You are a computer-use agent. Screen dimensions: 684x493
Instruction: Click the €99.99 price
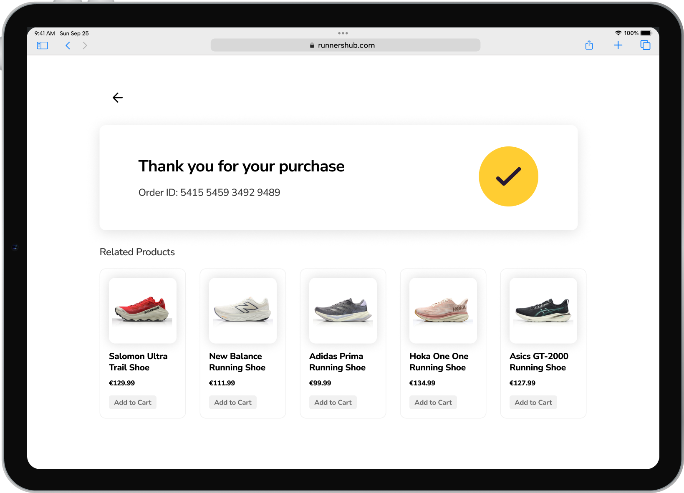pos(320,383)
